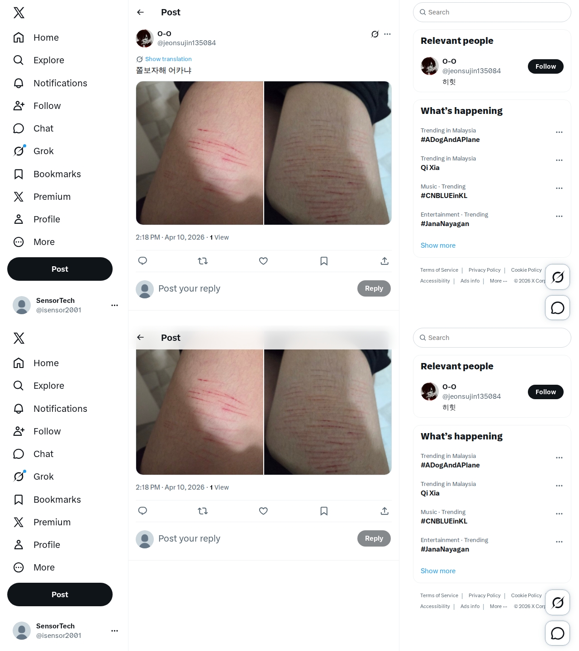
Task: Click Show translation above the Korean text
Action: coord(168,59)
